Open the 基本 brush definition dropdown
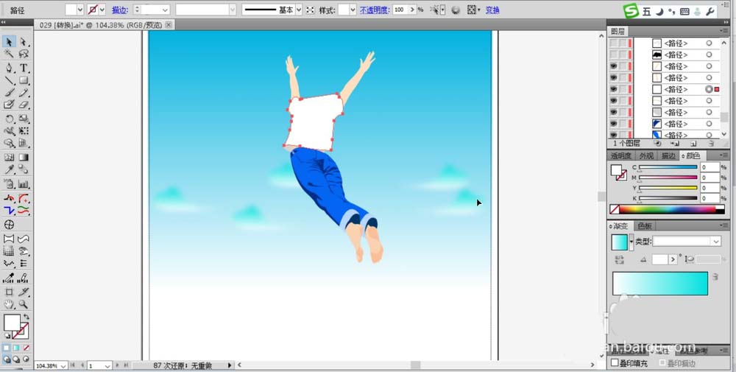Viewport: 736px width, 372px height. [x=299, y=10]
